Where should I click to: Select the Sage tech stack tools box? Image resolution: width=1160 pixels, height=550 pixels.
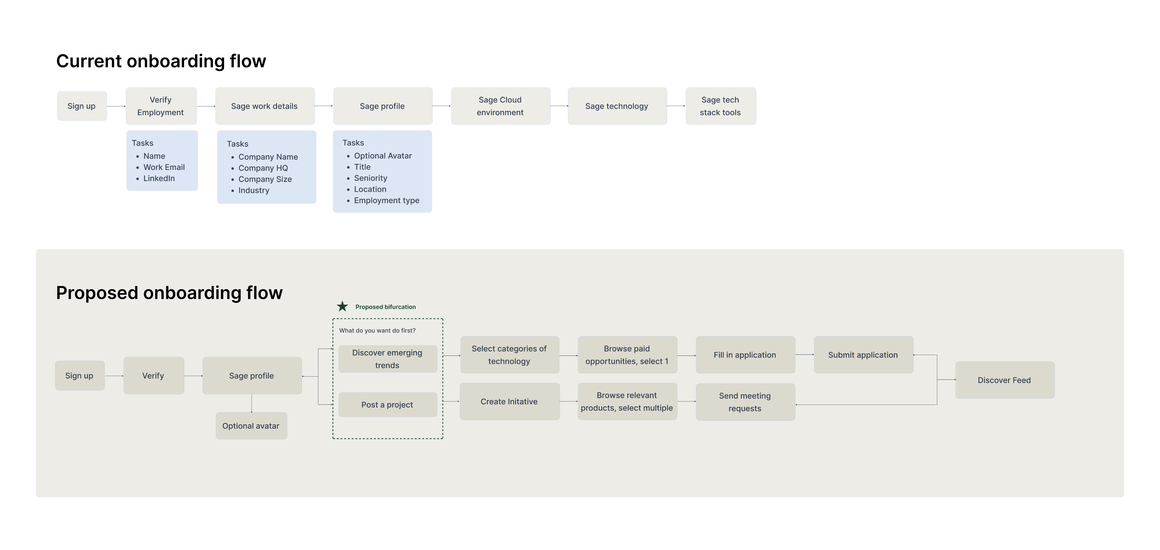(720, 106)
